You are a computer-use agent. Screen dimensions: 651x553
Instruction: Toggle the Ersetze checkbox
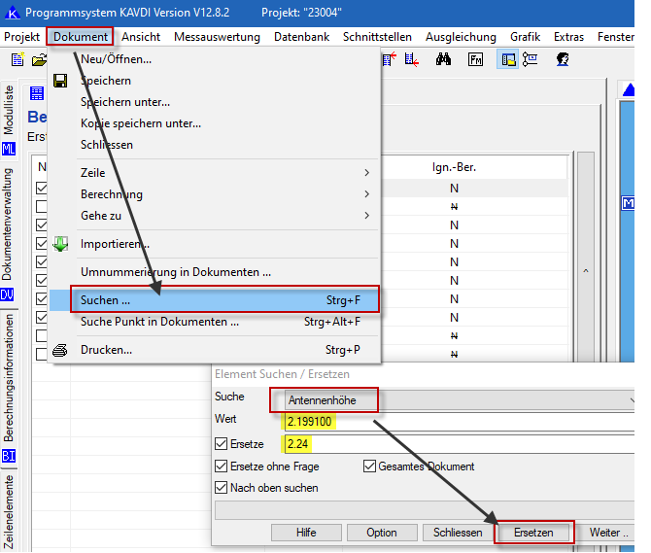click(221, 444)
